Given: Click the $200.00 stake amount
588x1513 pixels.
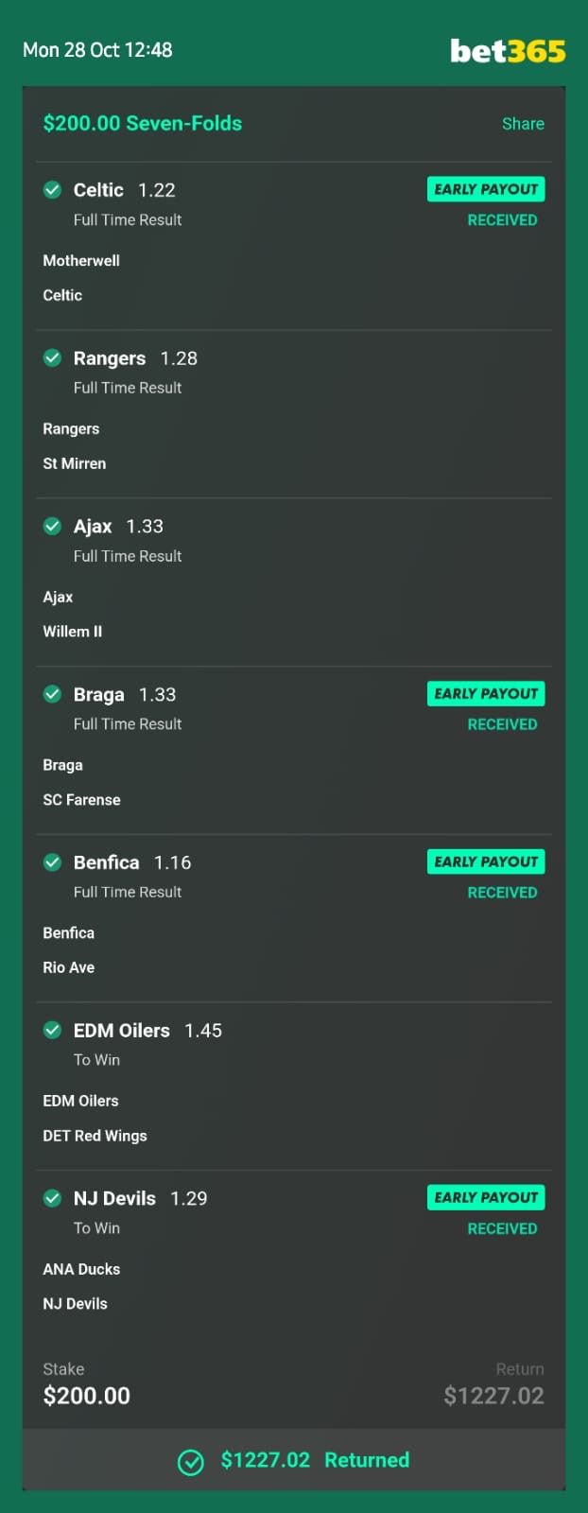Looking at the screenshot, I should pyautogui.click(x=87, y=1396).
